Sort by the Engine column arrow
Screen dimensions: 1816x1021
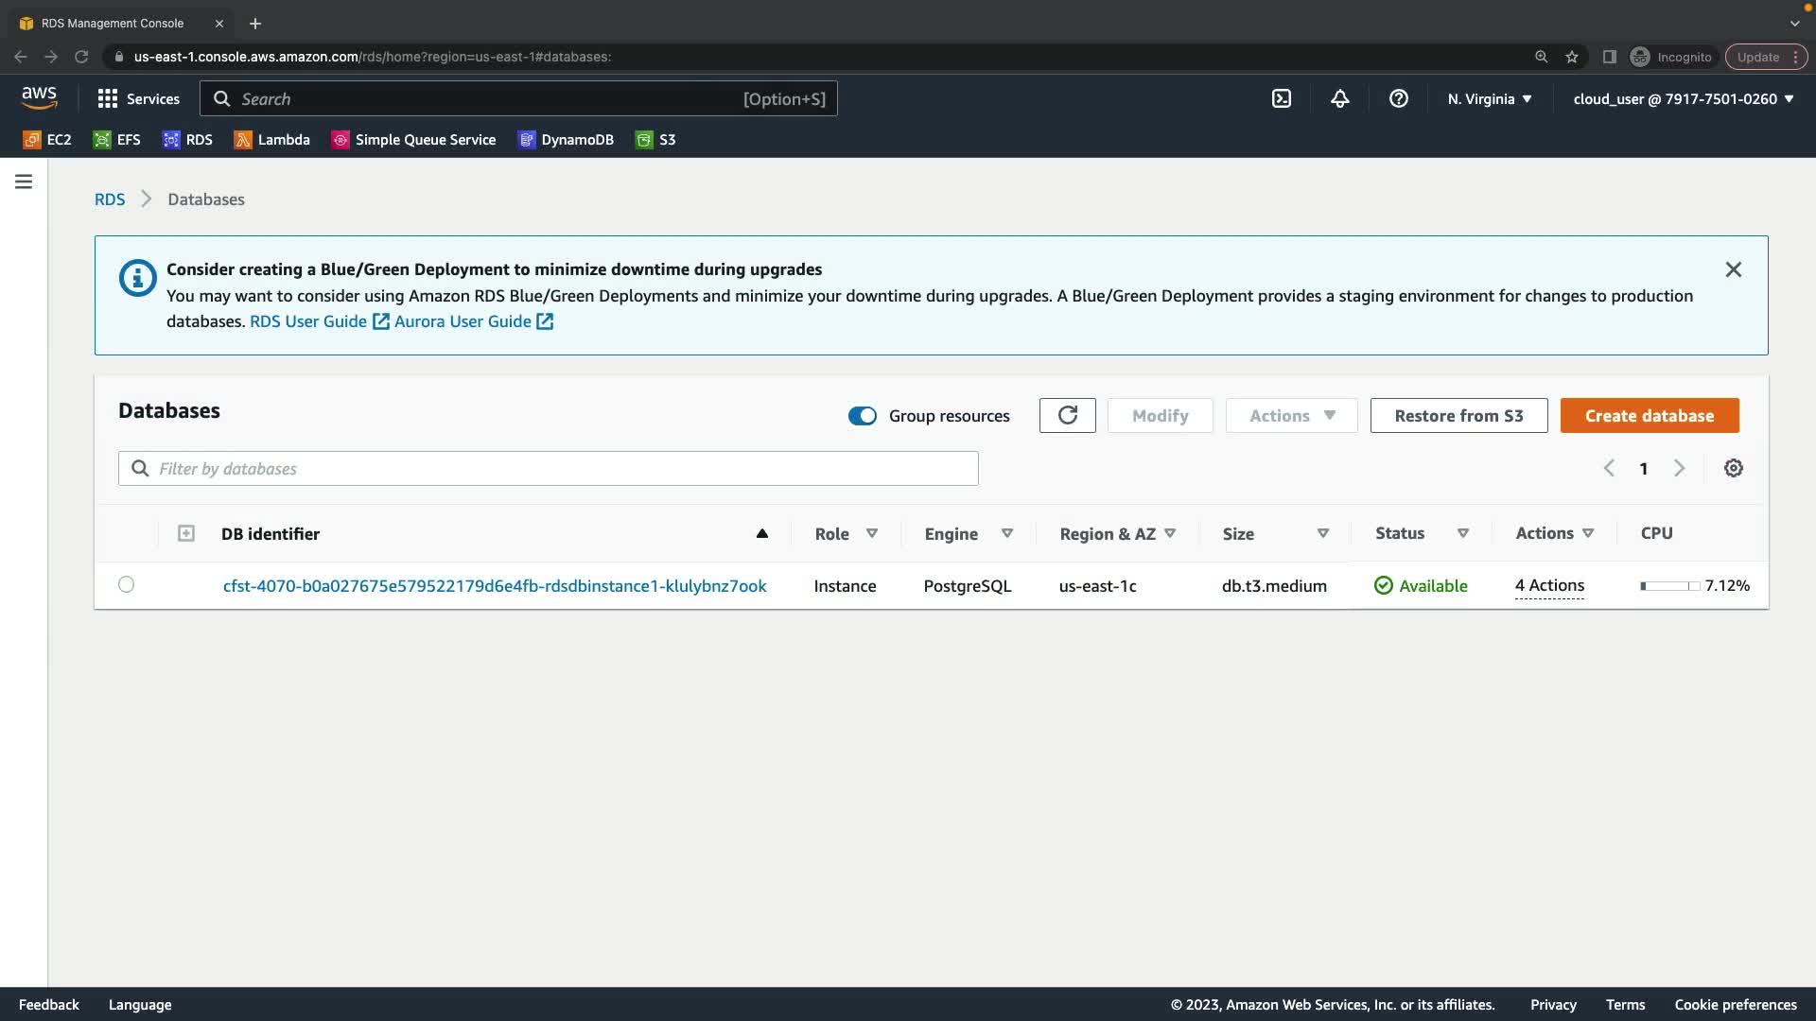coord(1006,533)
